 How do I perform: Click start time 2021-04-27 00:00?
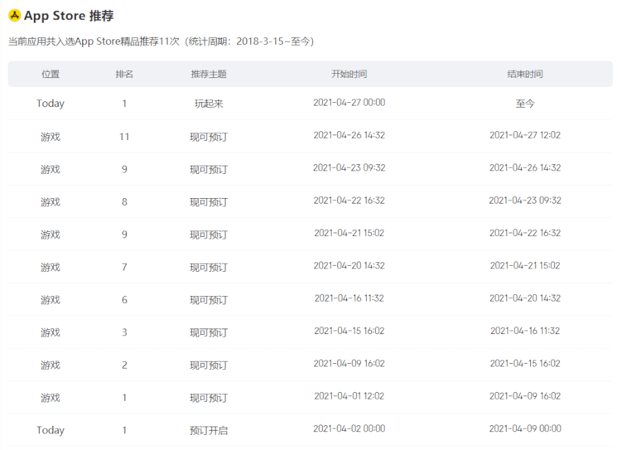tap(349, 103)
